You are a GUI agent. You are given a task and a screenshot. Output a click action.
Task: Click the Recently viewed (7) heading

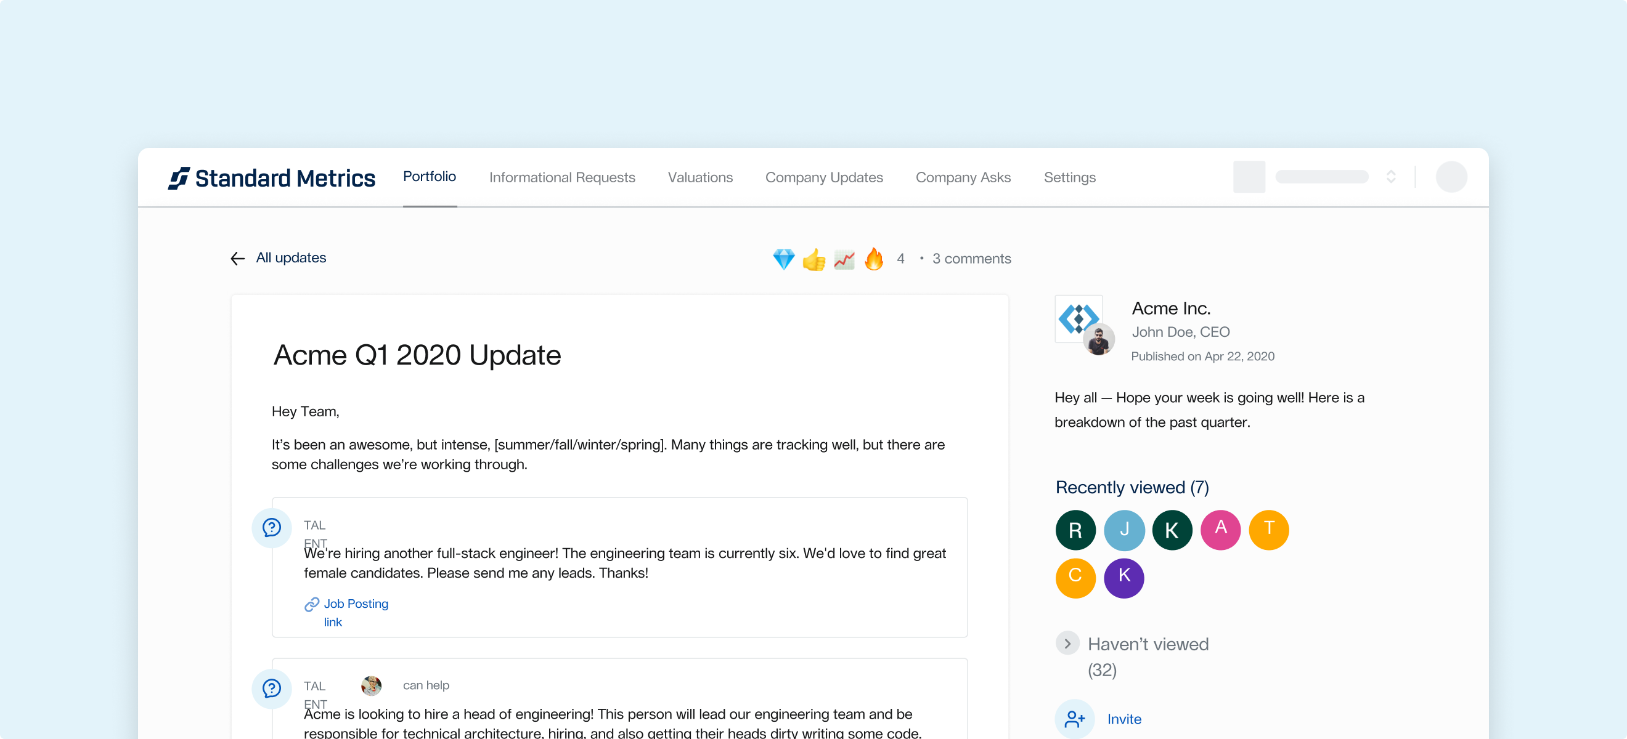pyautogui.click(x=1132, y=488)
